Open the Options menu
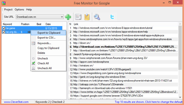 [x=19, y=9]
